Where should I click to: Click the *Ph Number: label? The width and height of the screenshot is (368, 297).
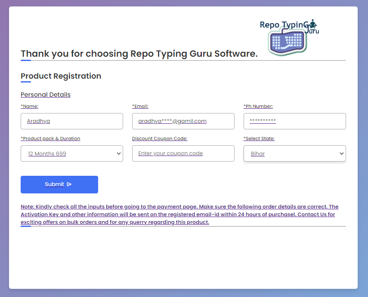pyautogui.click(x=258, y=106)
